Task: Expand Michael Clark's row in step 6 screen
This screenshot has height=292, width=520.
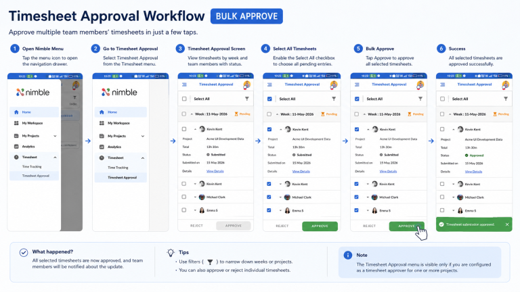Action: click(x=453, y=197)
